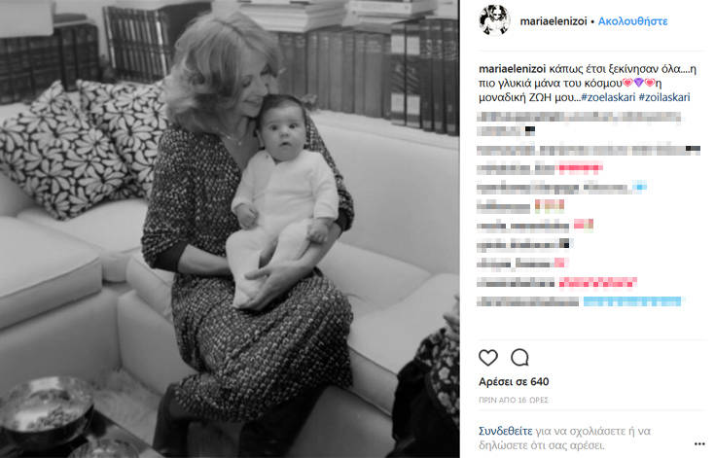Click the heart like icon
715x458 pixels.
click(x=488, y=358)
